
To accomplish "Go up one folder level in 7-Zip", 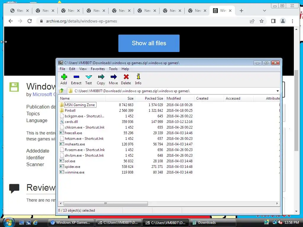I will (62, 91).
